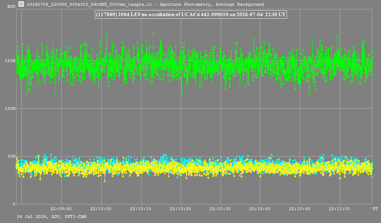This screenshot has width=381, height=223.
Task: Click the 100K axis tick label
Action: [x=10, y=108]
